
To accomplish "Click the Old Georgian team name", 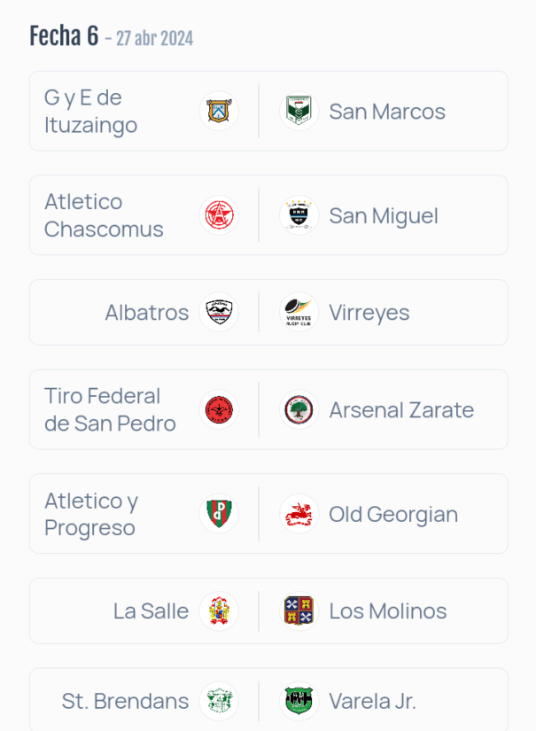I will click(394, 515).
